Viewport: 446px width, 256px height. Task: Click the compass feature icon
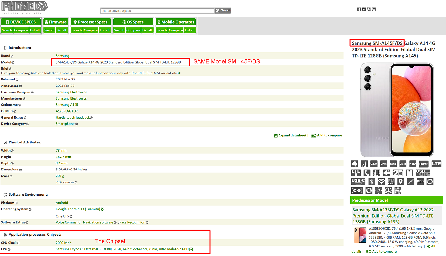pyautogui.click(x=378, y=190)
